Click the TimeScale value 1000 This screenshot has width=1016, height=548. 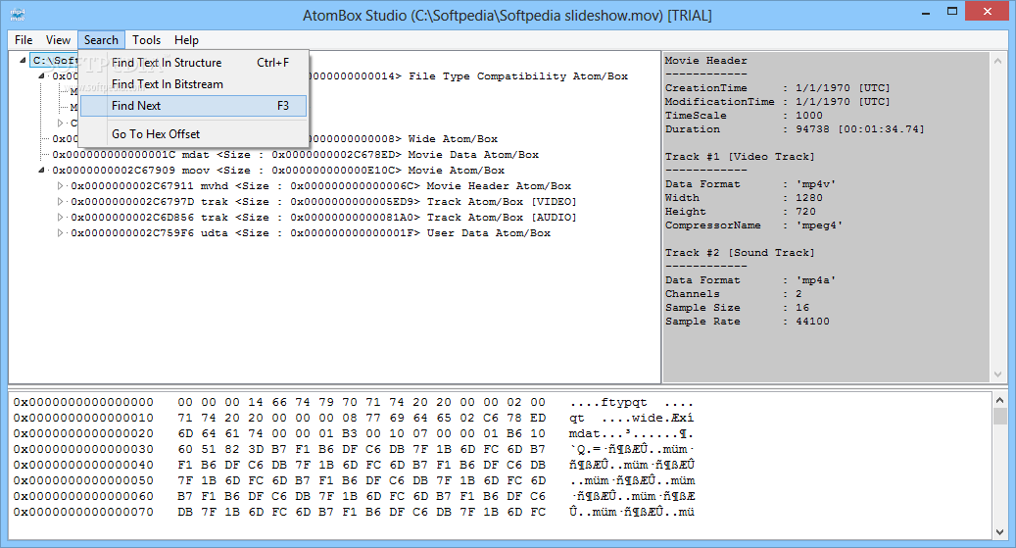pyautogui.click(x=809, y=116)
